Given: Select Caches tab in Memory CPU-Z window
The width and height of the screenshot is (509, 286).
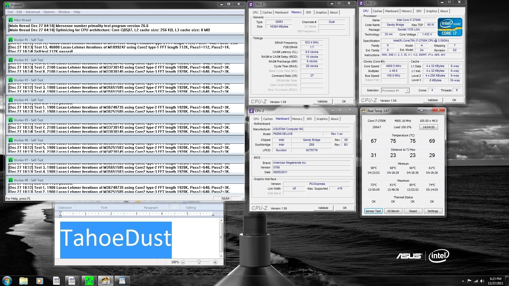Looking at the screenshot, I should [x=267, y=12].
